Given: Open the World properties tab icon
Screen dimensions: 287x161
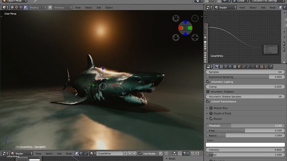Looking at the screenshot, I should (230, 67).
